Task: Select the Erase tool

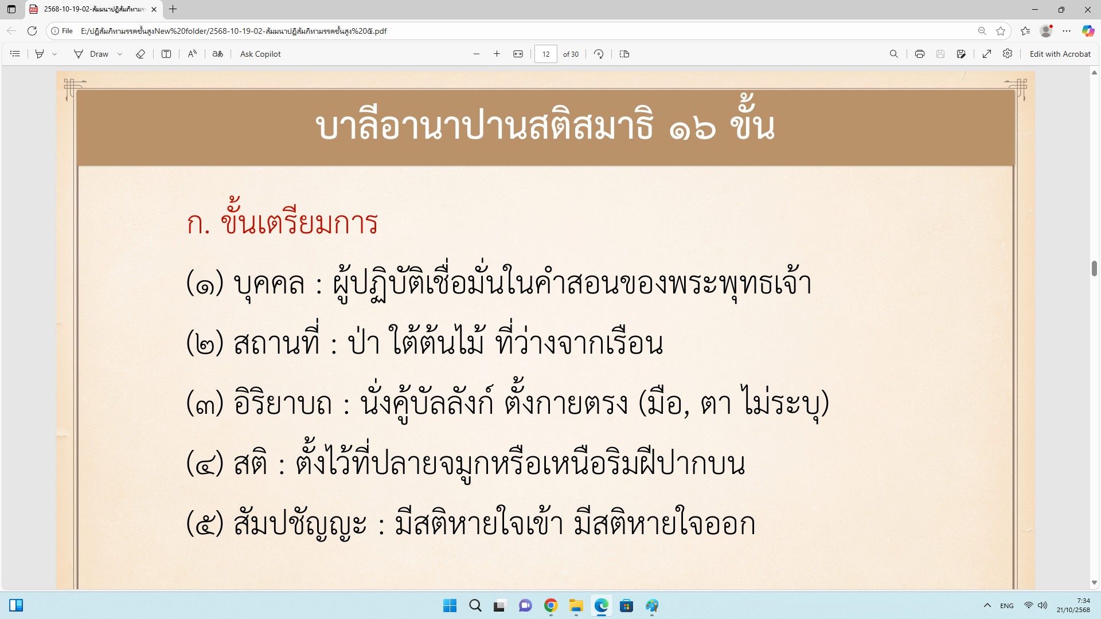Action: coord(140,54)
